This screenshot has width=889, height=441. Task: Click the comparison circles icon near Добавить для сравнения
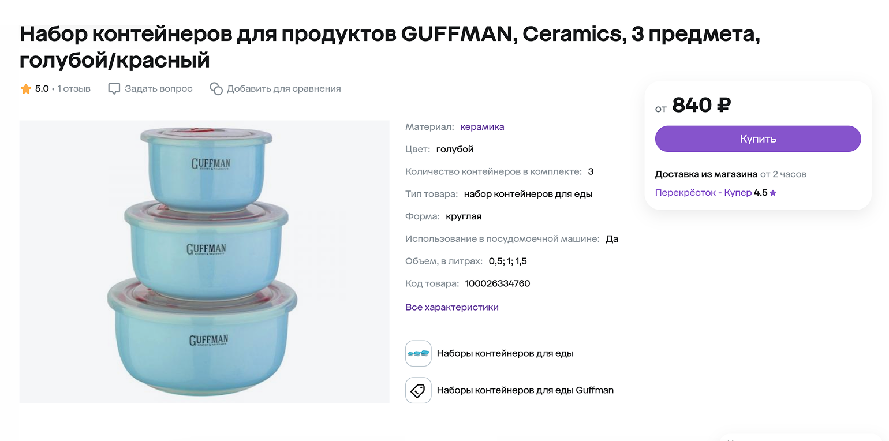216,88
